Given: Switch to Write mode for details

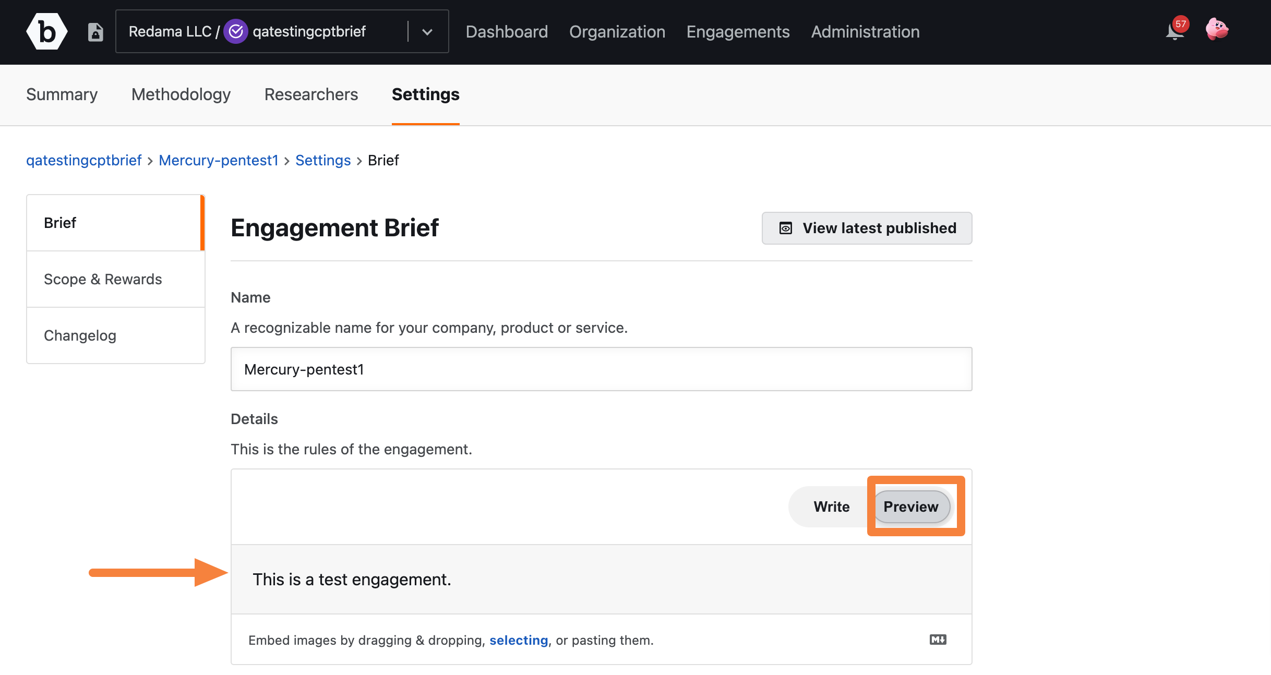Looking at the screenshot, I should click(x=831, y=506).
